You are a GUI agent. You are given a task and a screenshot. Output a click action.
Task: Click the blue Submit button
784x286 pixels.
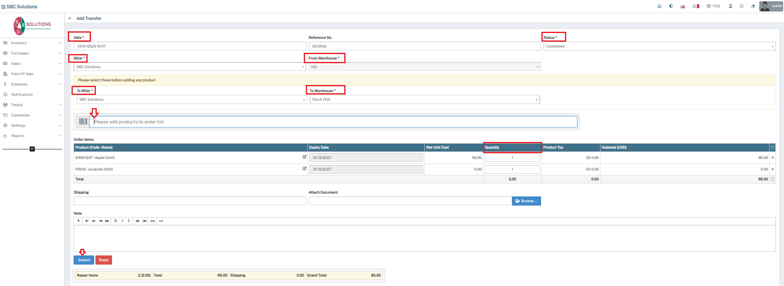point(84,260)
